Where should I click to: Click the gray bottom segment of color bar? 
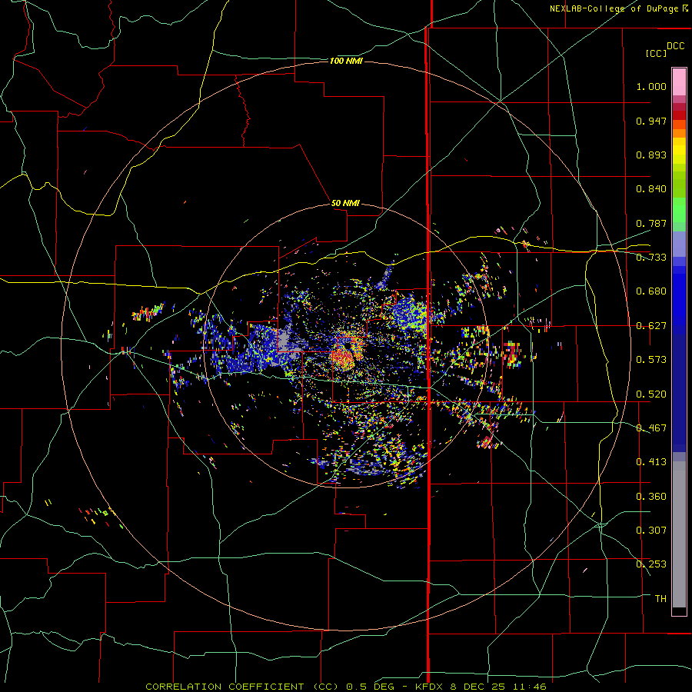679,534
